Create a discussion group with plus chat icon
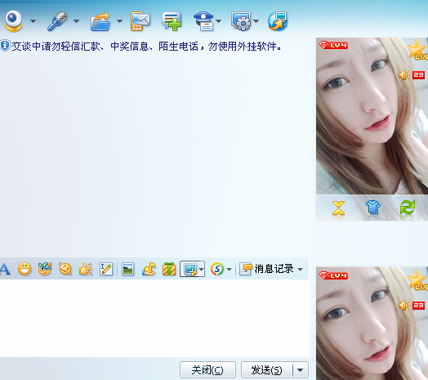Image resolution: width=428 pixels, height=380 pixels. tap(172, 21)
